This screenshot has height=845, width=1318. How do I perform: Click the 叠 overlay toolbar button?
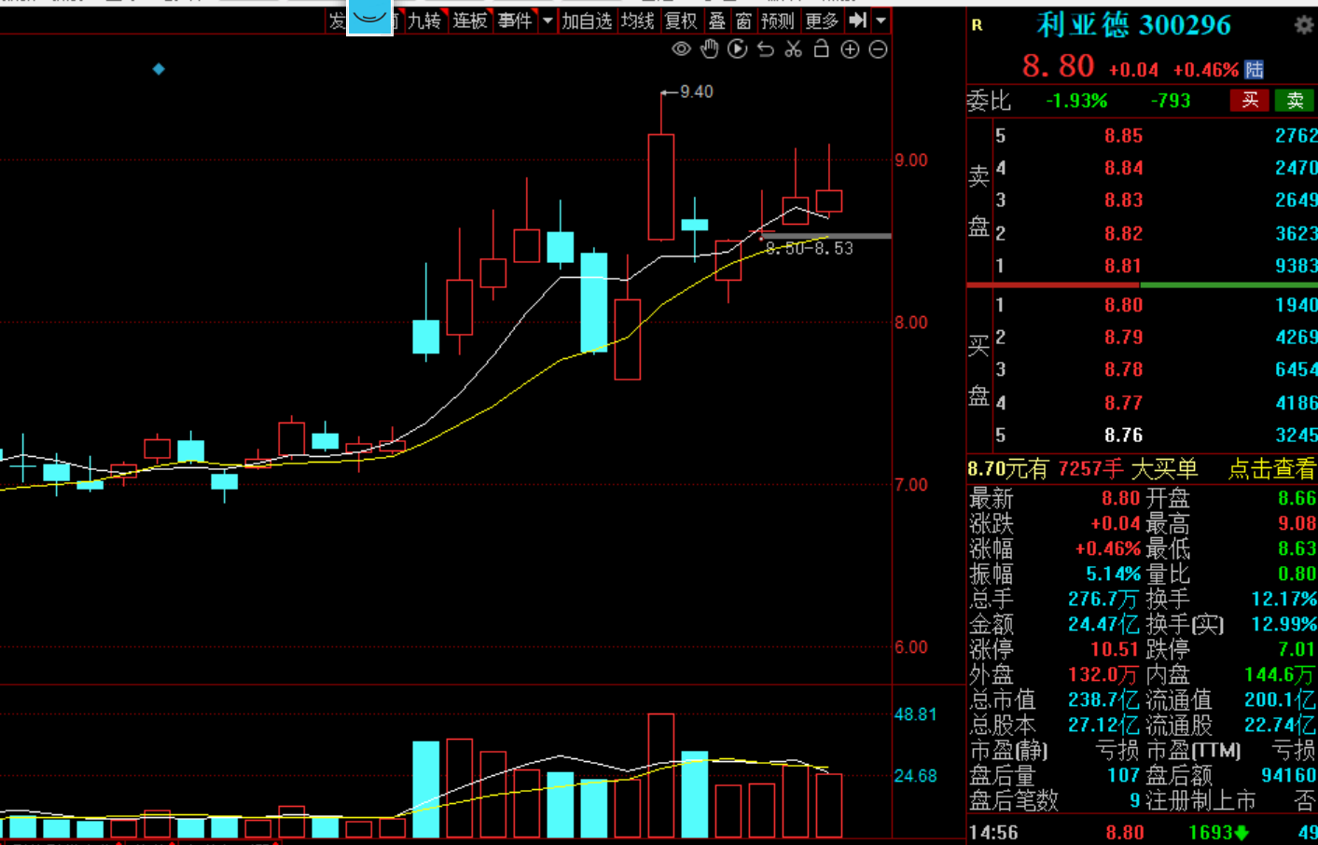pyautogui.click(x=717, y=21)
